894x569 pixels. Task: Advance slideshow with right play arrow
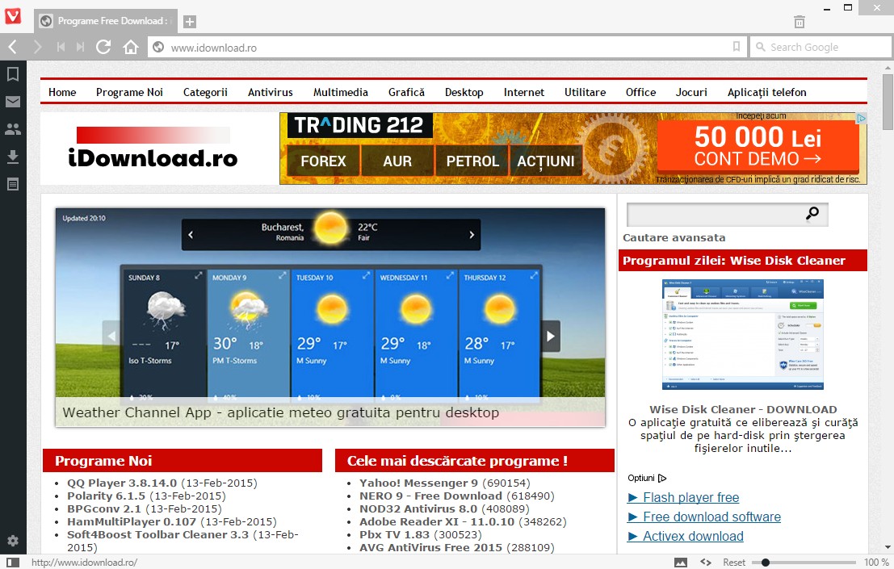[551, 336]
